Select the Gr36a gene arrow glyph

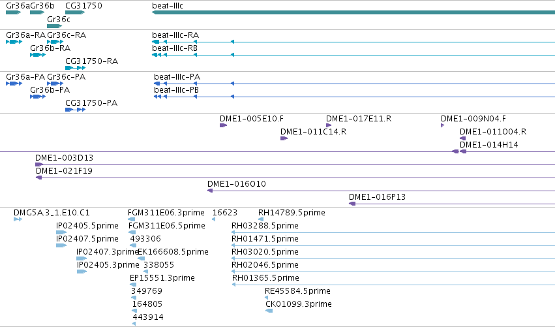(14, 12)
